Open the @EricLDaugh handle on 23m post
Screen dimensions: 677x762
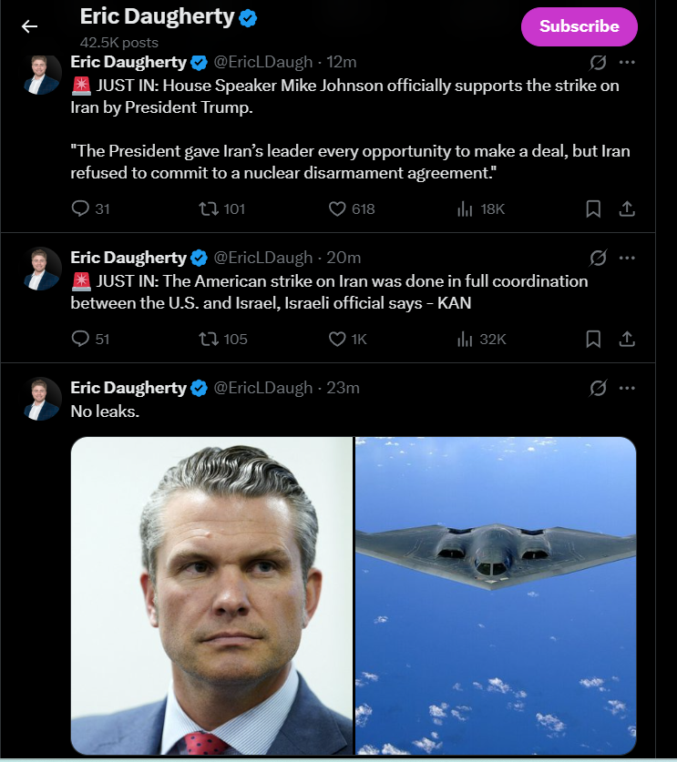262,387
